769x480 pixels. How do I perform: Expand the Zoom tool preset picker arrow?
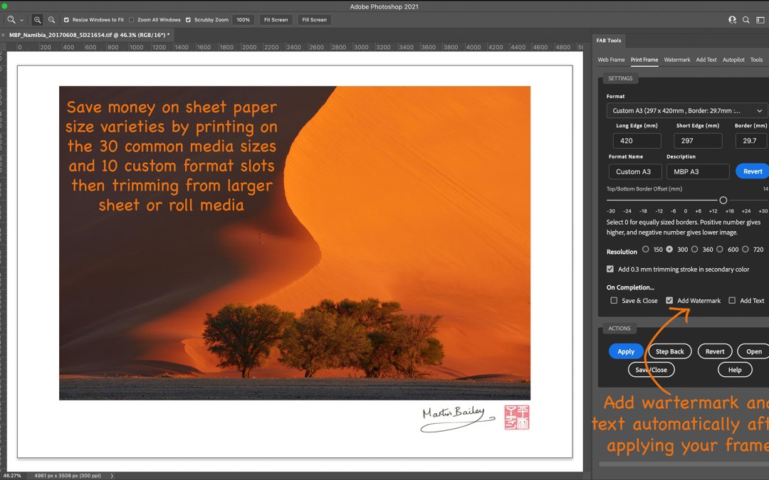tap(21, 20)
